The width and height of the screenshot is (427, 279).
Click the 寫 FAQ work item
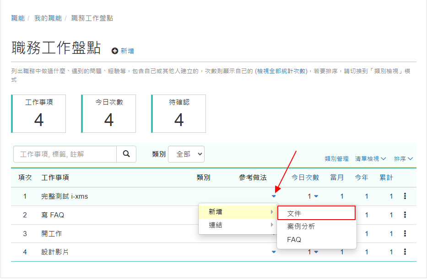click(53, 215)
